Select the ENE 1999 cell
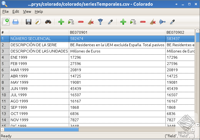 pyautogui.click(x=39, y=57)
